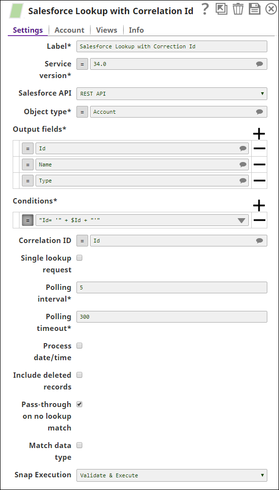Enable Single lookup request checkbox
The image size is (279, 490).
tap(79, 258)
